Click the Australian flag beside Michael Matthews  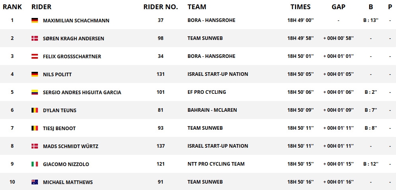[x=35, y=182]
